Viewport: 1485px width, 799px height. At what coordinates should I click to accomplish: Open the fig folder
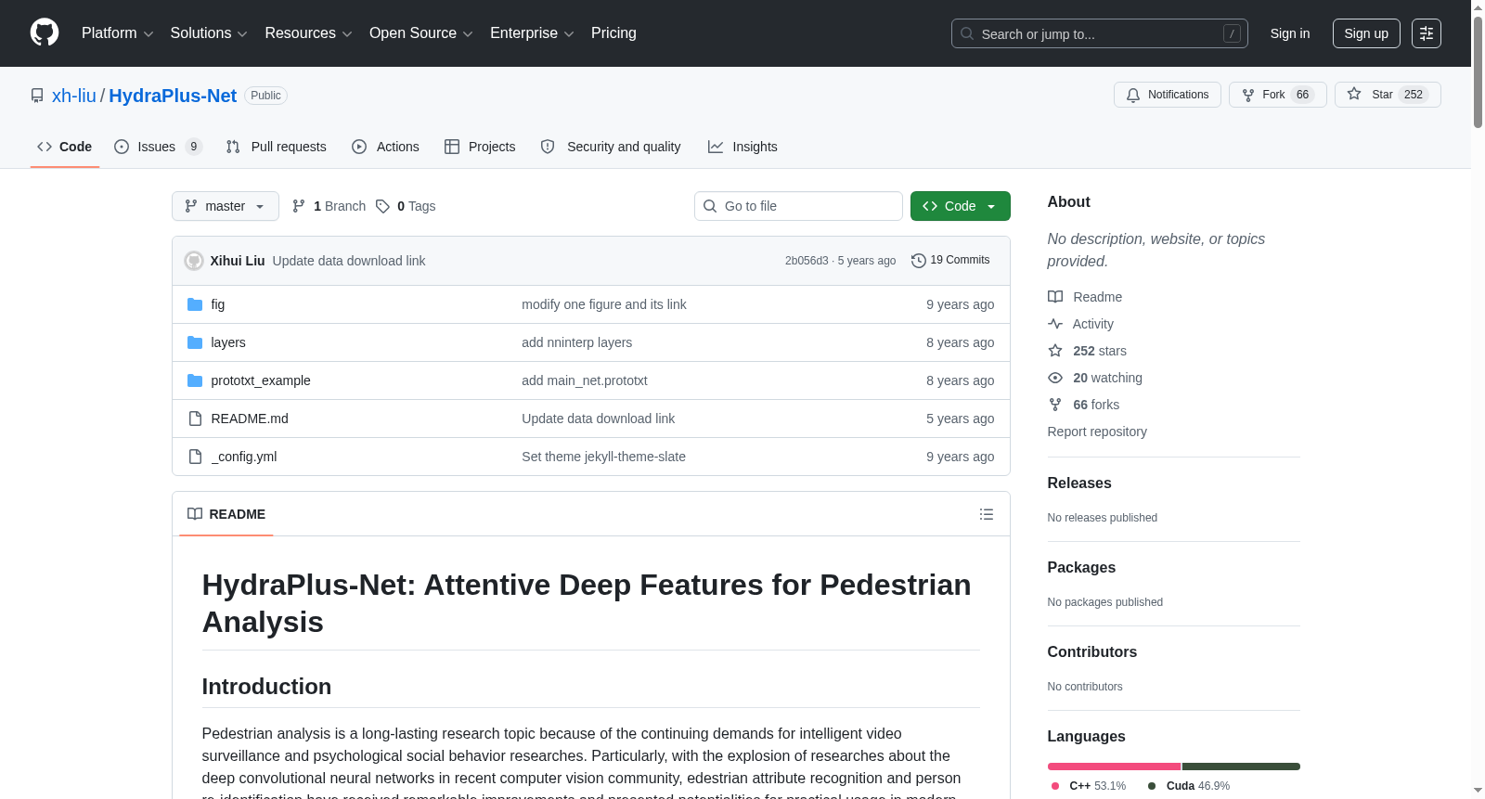218,304
